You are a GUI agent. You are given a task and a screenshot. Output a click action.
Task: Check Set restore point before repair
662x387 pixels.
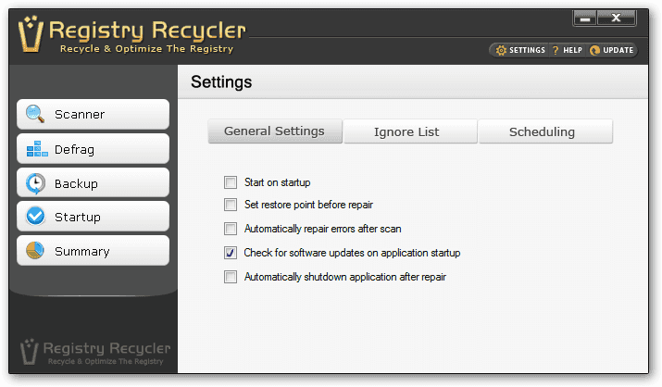tap(231, 205)
